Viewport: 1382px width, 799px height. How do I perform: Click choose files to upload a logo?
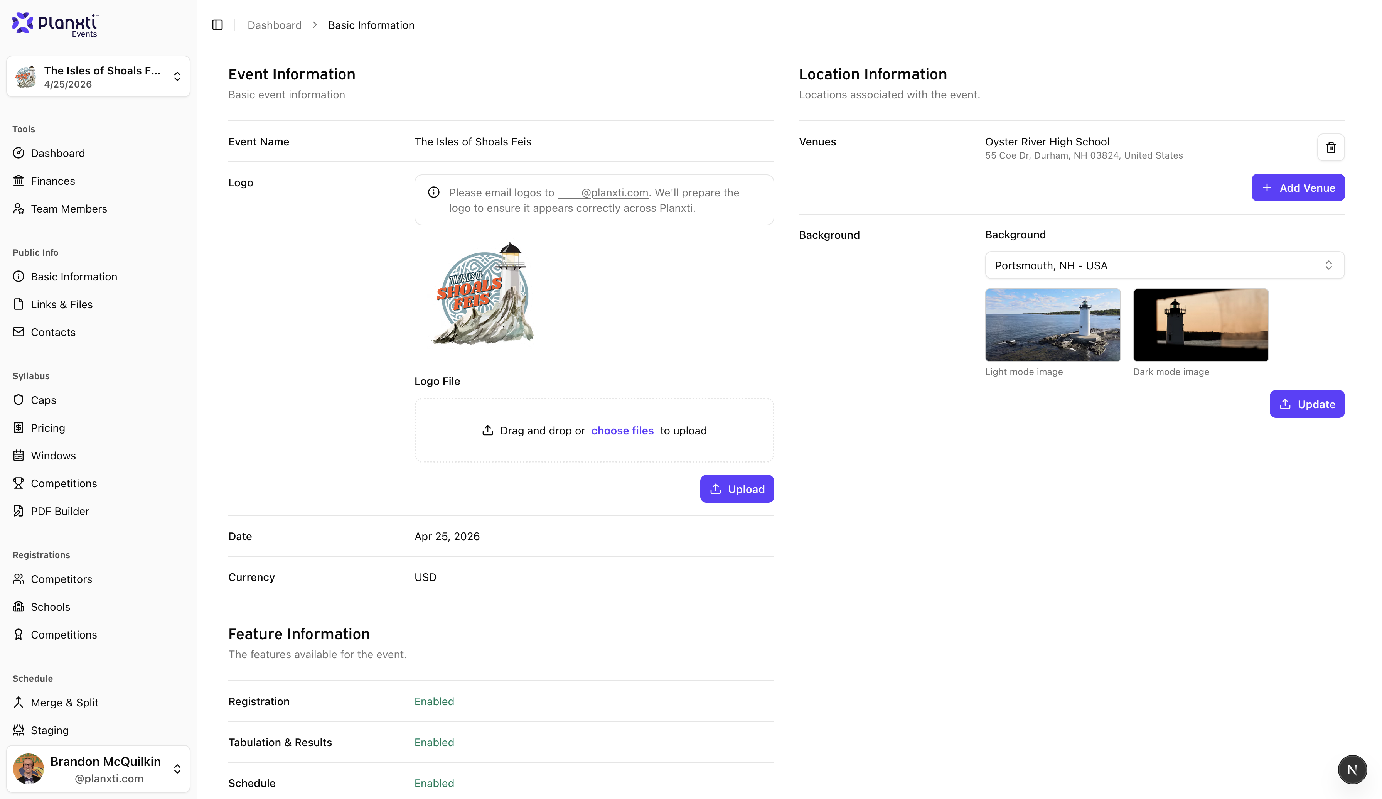click(622, 430)
